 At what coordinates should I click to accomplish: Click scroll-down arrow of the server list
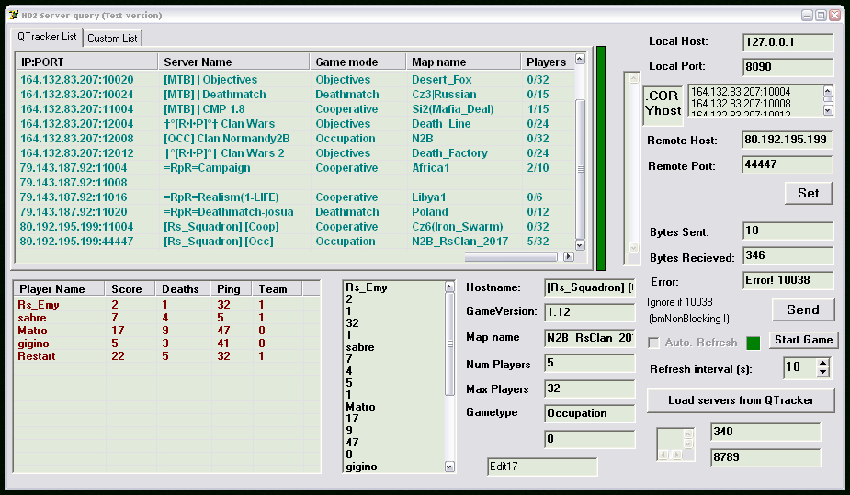[580, 245]
